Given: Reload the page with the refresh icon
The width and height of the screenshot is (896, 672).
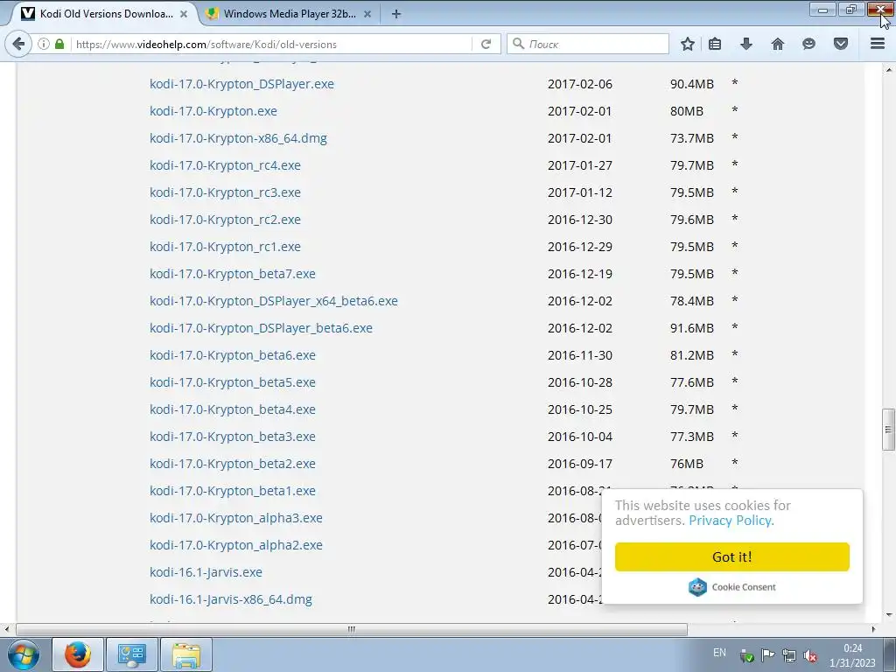Looking at the screenshot, I should tap(486, 44).
